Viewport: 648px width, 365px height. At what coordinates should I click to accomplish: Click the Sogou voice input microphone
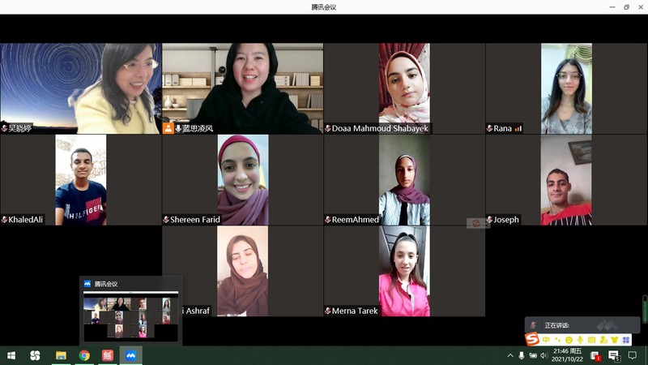click(x=580, y=339)
